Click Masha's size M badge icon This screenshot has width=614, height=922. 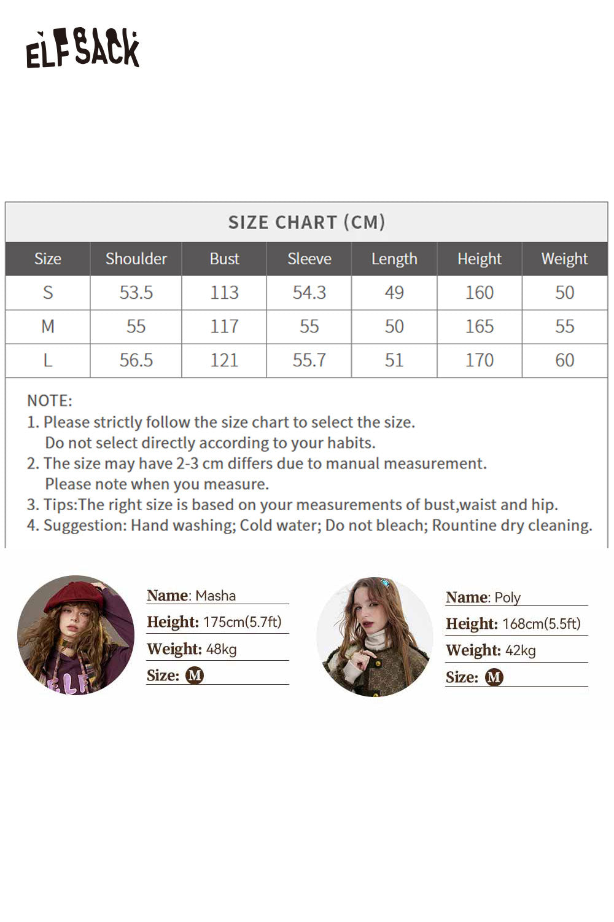point(195,676)
